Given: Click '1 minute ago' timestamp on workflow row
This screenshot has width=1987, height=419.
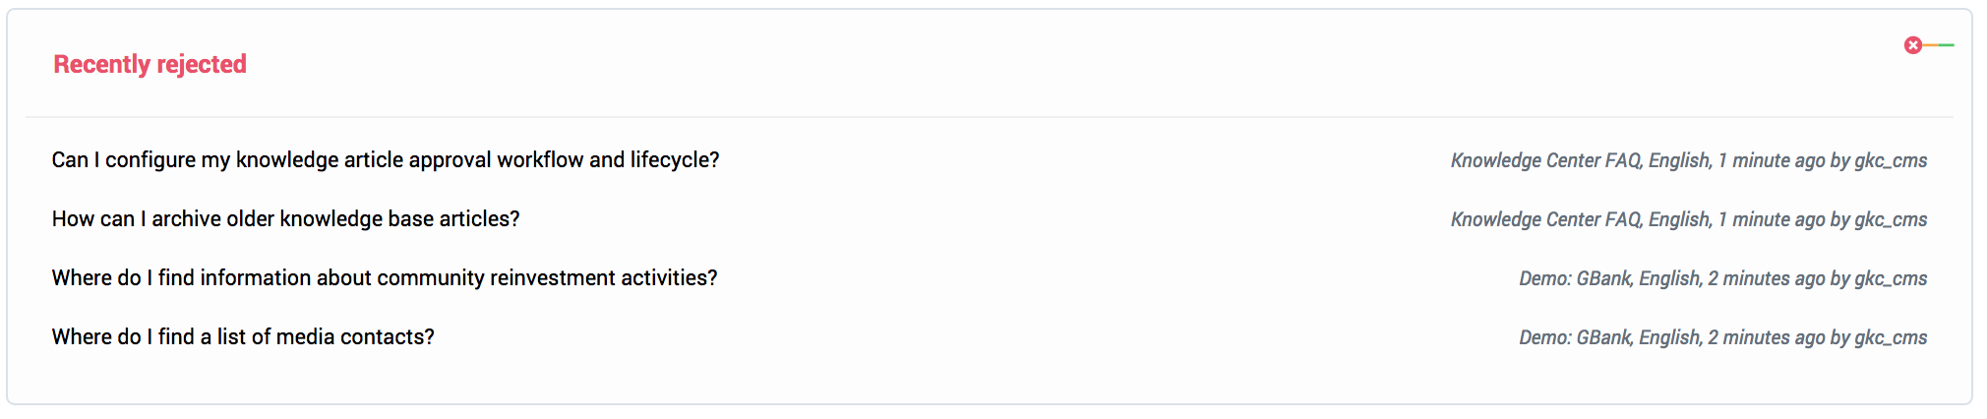Looking at the screenshot, I should coord(1772,160).
